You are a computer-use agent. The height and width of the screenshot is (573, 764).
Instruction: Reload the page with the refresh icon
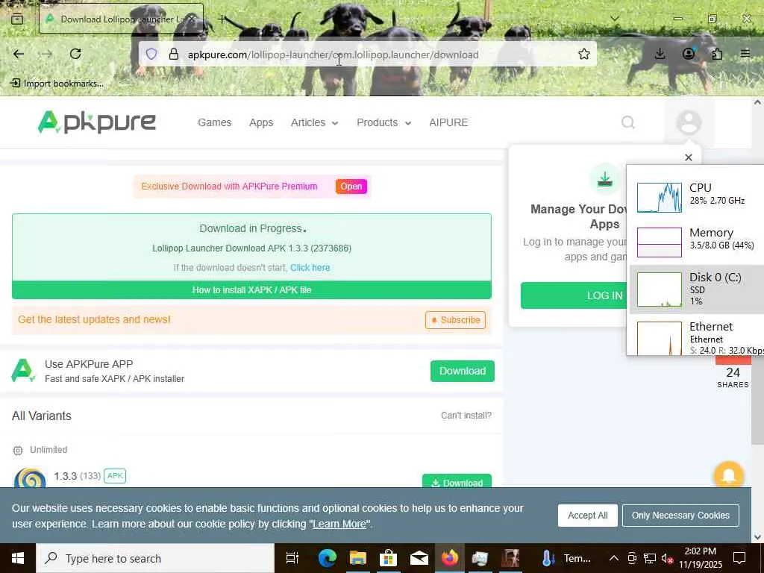[x=75, y=54]
